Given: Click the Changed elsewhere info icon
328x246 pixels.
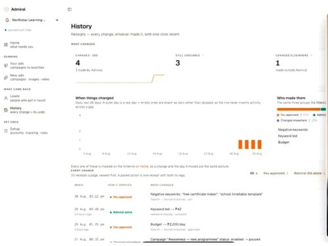Looking at the screenshot, I should pyautogui.click(x=312, y=55).
